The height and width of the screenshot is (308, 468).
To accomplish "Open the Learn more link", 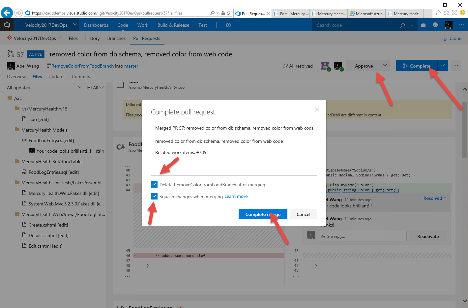I will (236, 196).
